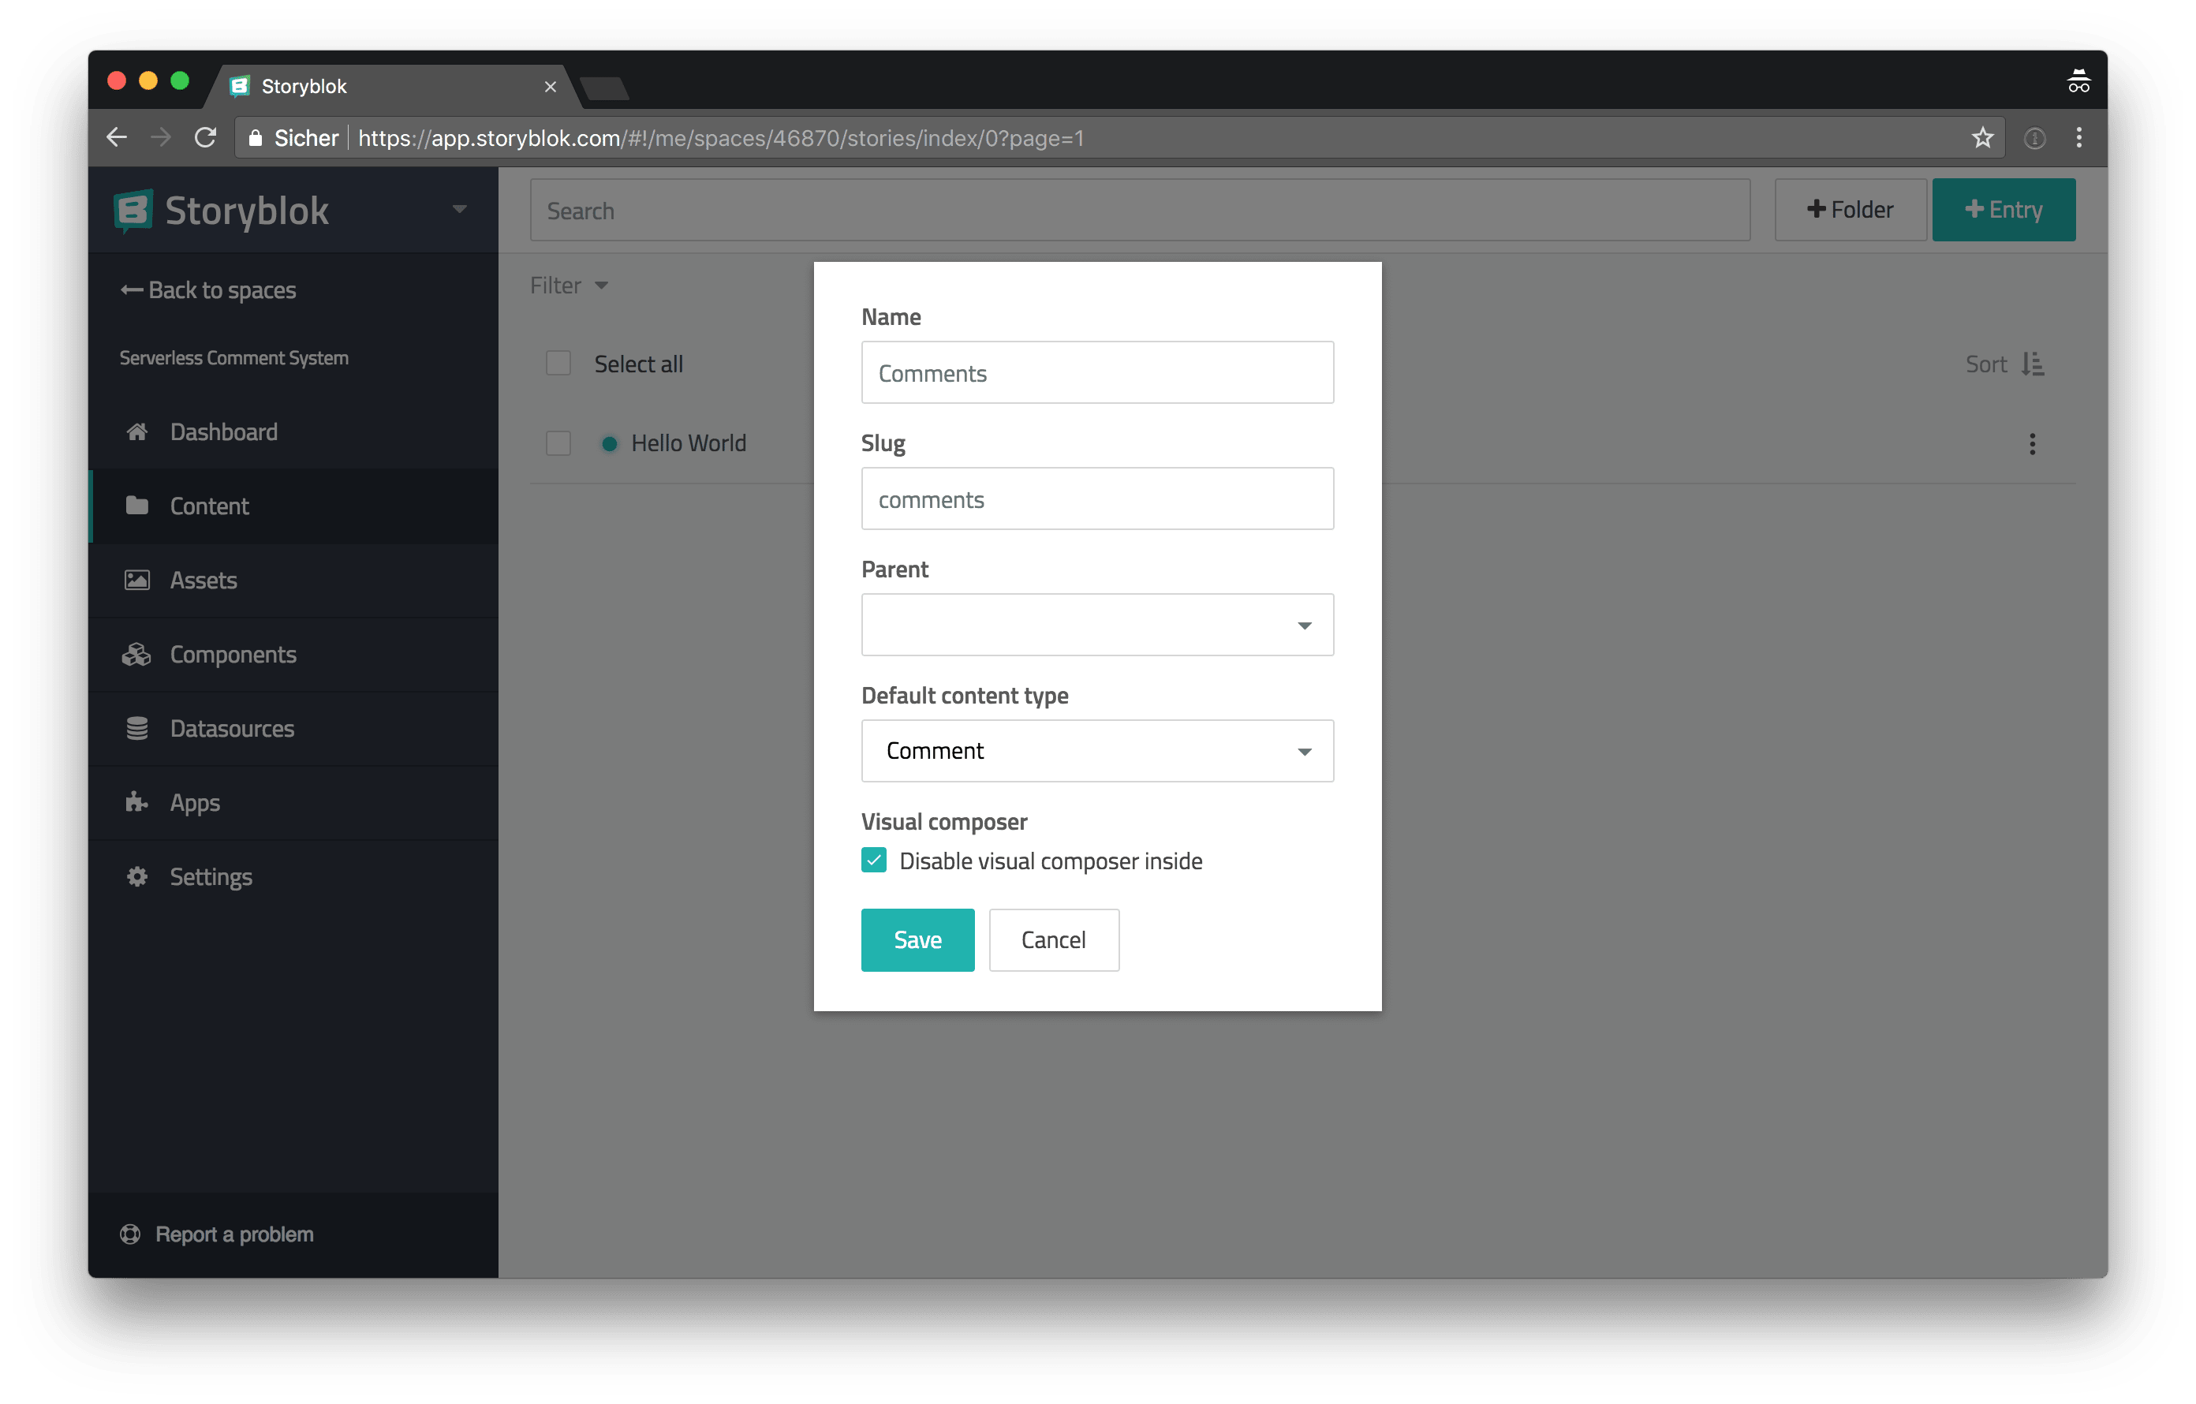
Task: Expand the Filter dropdown
Action: [569, 286]
